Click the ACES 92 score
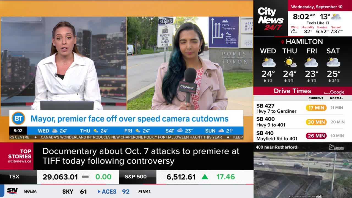The width and height of the screenshot is (352, 198). [x=116, y=191]
